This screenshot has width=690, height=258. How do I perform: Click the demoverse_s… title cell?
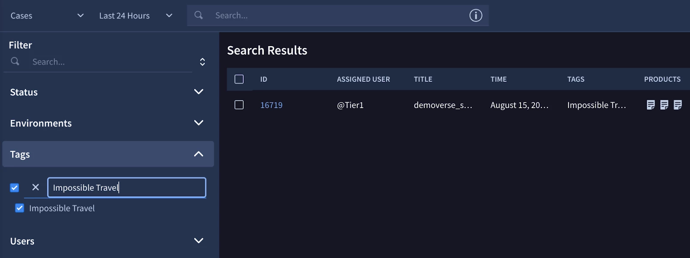(443, 105)
